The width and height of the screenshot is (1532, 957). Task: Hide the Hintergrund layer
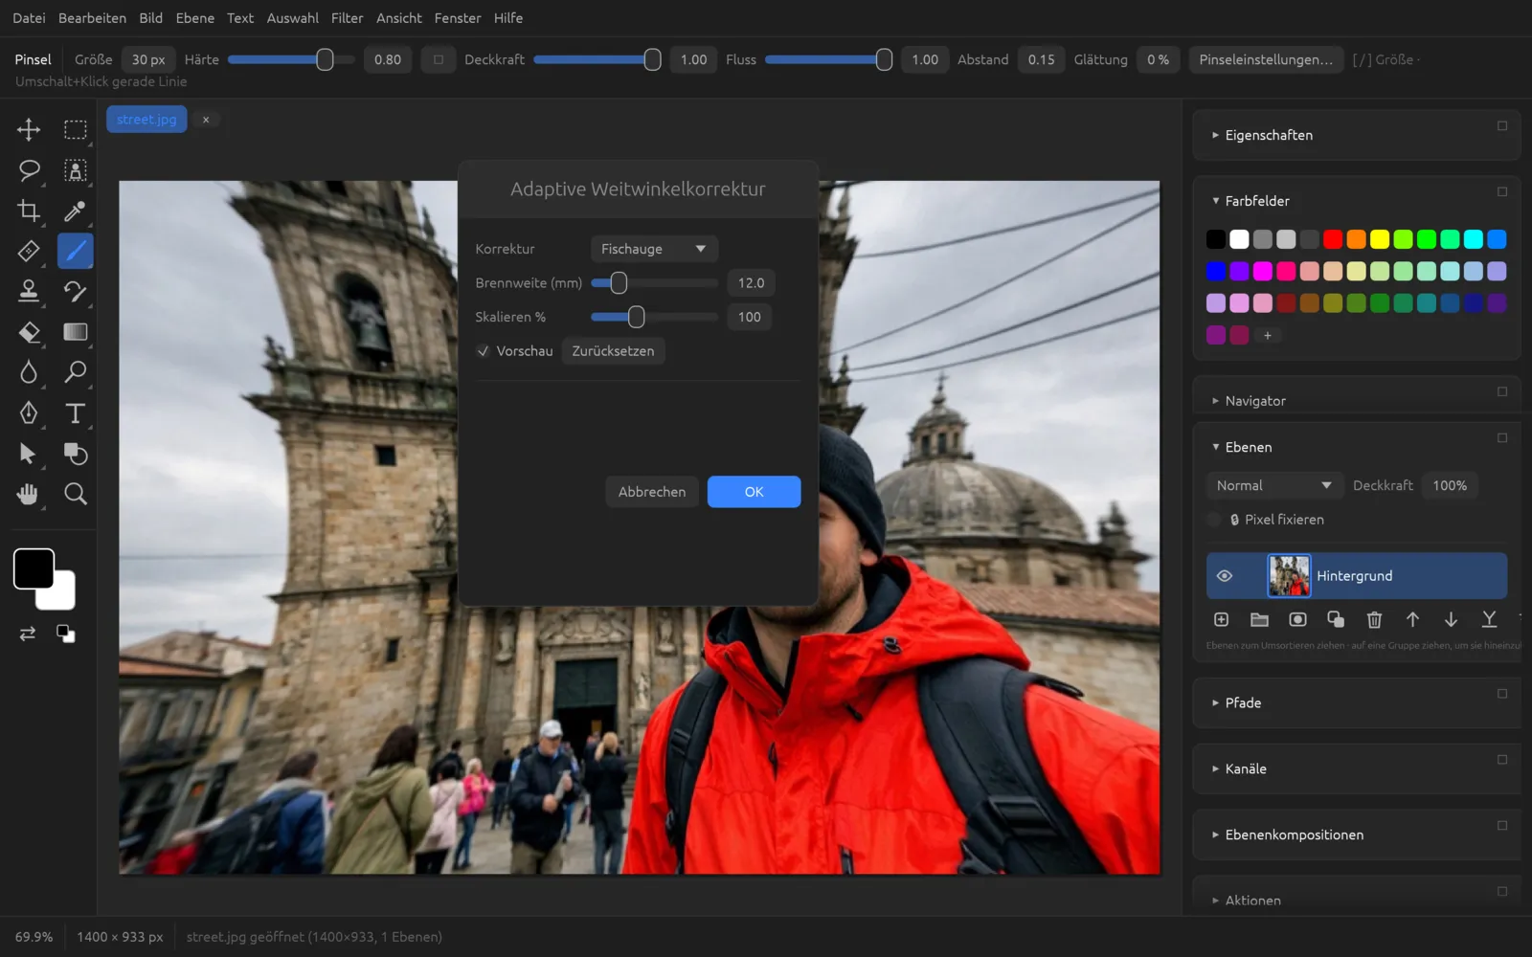1224,576
